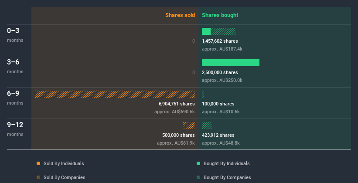Click the approx. AU$10.6k amount
Screen dimensions: 358x183
(x=221, y=112)
